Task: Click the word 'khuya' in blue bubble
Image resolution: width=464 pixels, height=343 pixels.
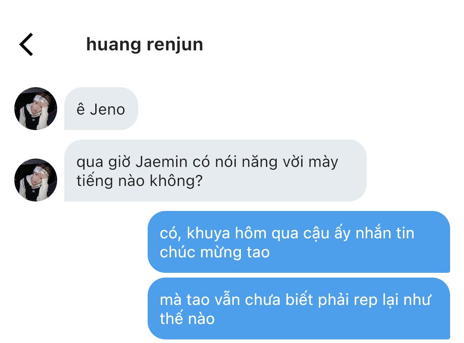Action: 208,234
